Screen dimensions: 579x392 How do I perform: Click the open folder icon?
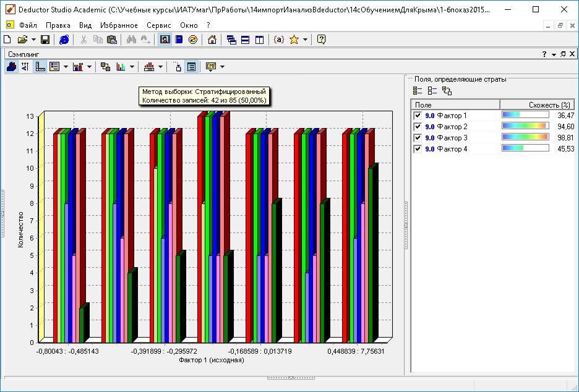[x=22, y=40]
